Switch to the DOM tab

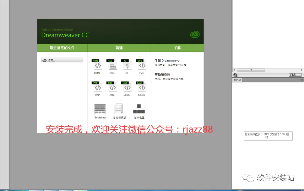237,80
